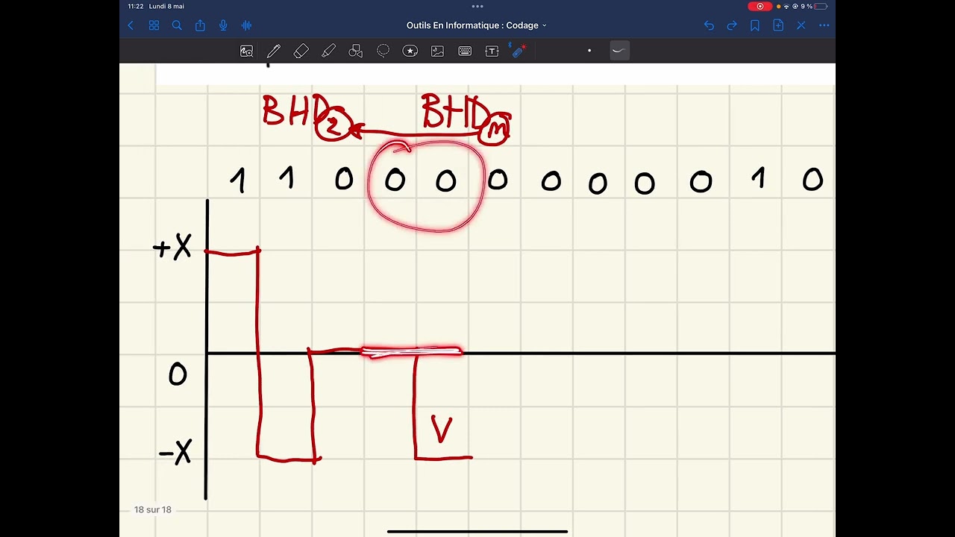Close editing with the X icon
The width and height of the screenshot is (955, 537).
[x=801, y=25]
